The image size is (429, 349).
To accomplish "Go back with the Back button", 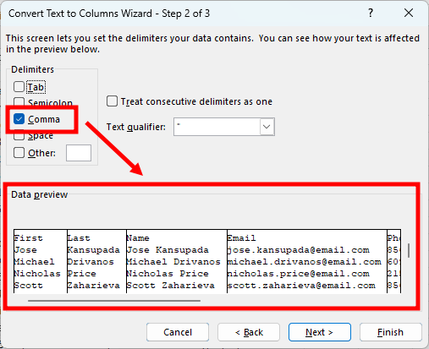I will coord(249,332).
